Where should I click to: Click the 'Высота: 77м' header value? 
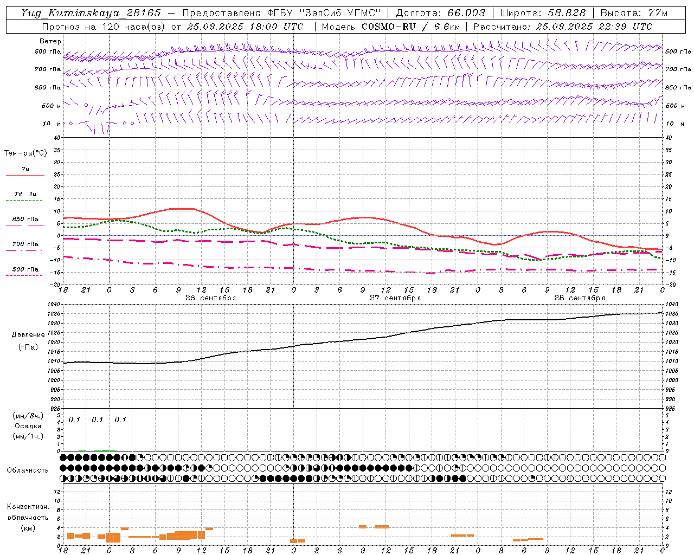tap(634, 13)
